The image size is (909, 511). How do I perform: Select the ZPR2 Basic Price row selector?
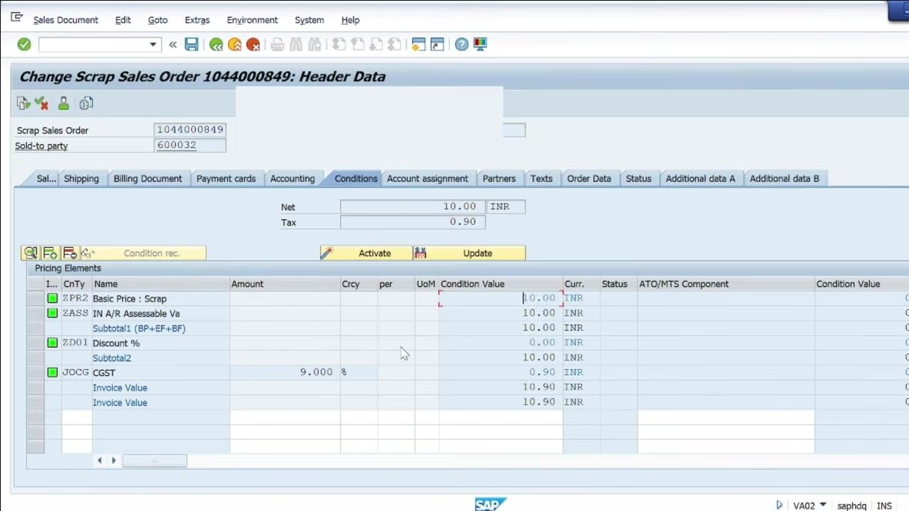coord(36,299)
